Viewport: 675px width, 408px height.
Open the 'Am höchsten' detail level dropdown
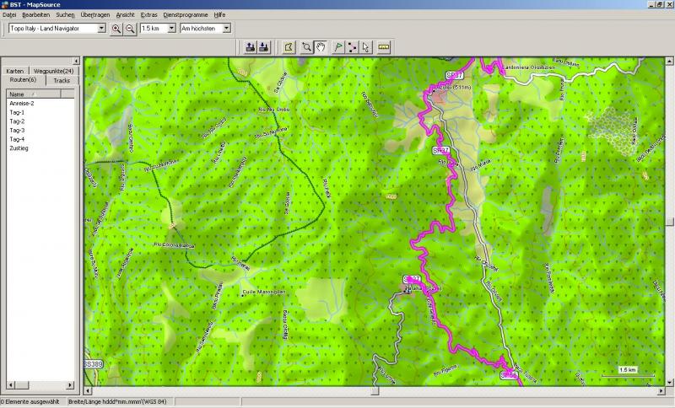tap(227, 29)
